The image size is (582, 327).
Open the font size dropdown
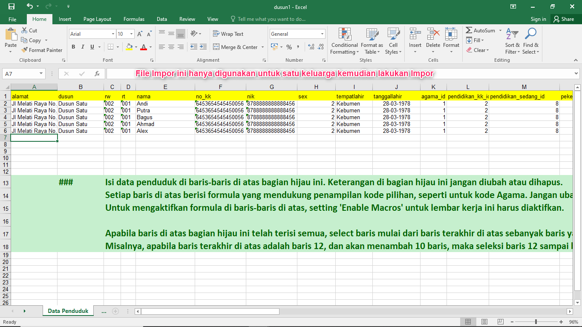pyautogui.click(x=131, y=34)
